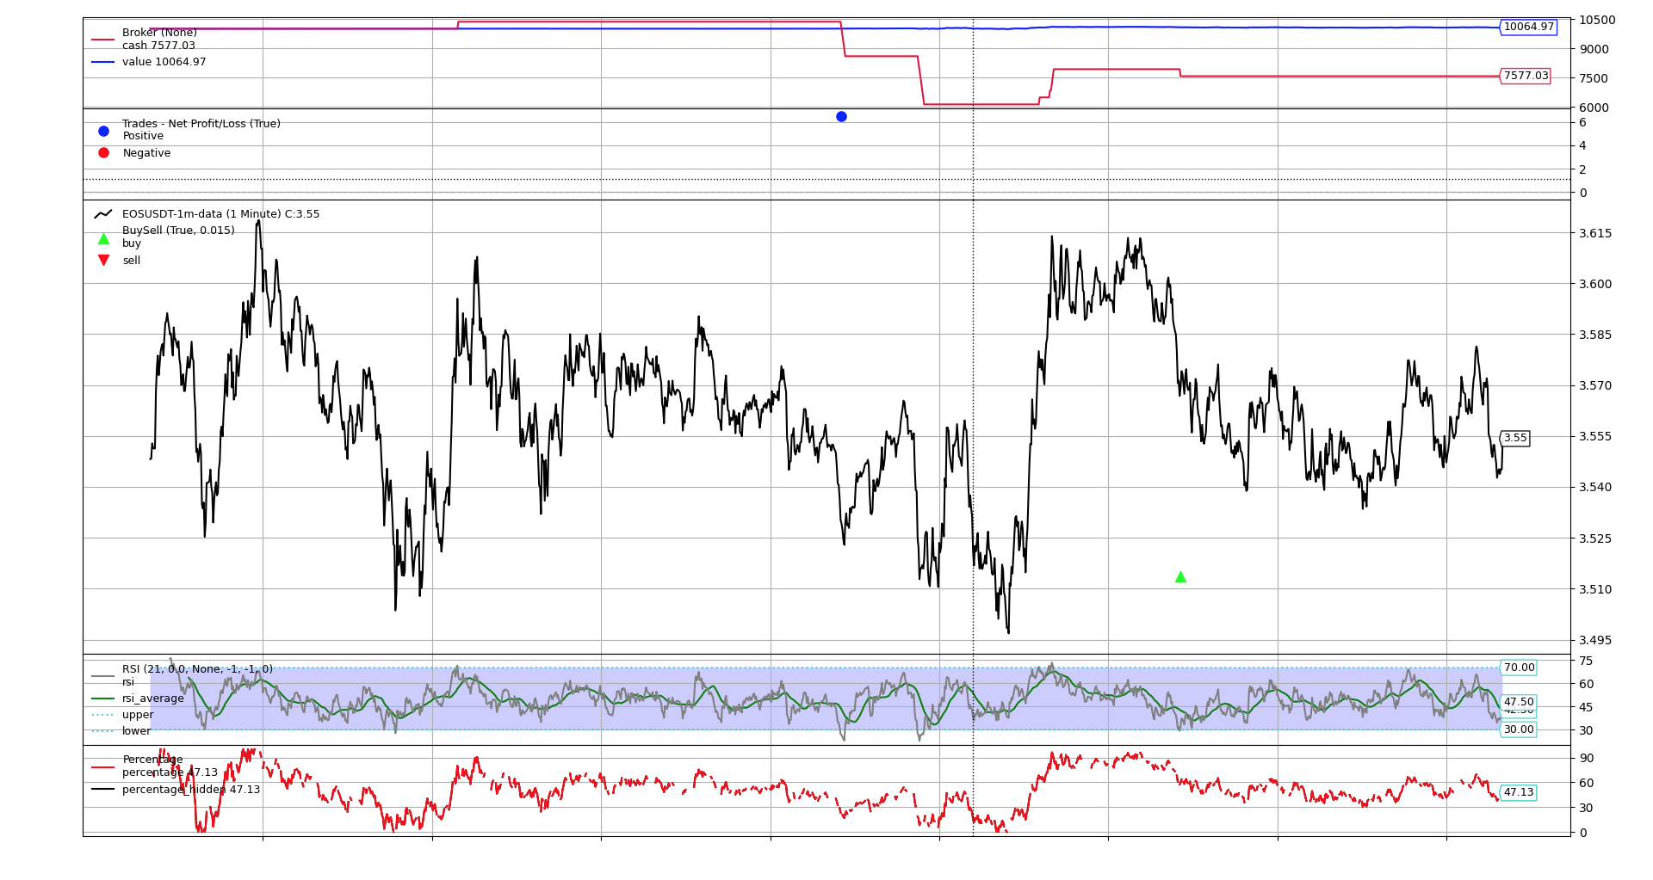Click the percentage 47.13 value label
The height and width of the screenshot is (880, 1653).
1519,793
